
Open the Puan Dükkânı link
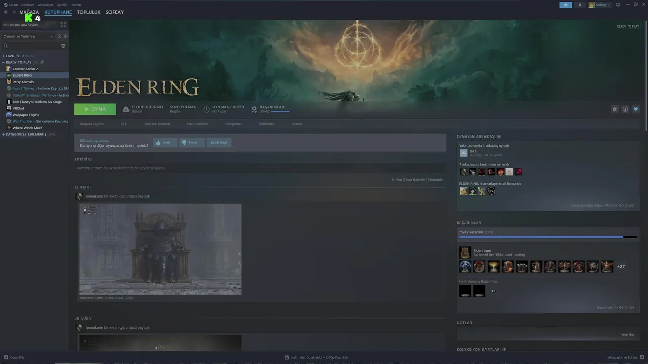point(197,124)
